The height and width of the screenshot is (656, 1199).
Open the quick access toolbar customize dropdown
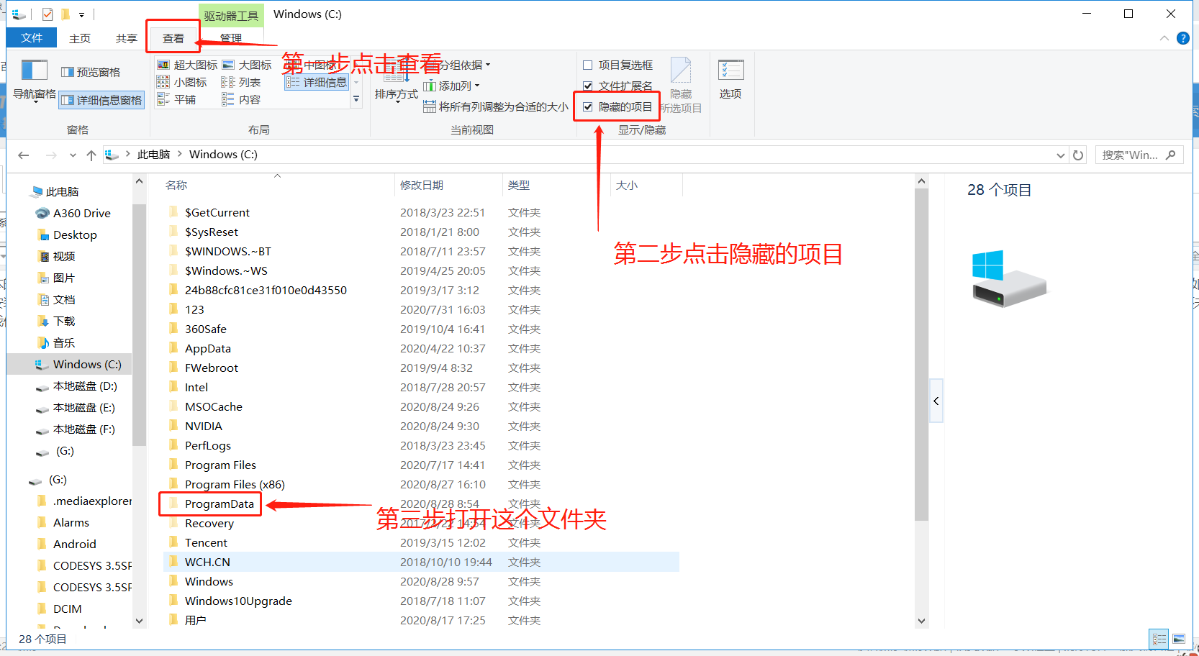point(82,14)
